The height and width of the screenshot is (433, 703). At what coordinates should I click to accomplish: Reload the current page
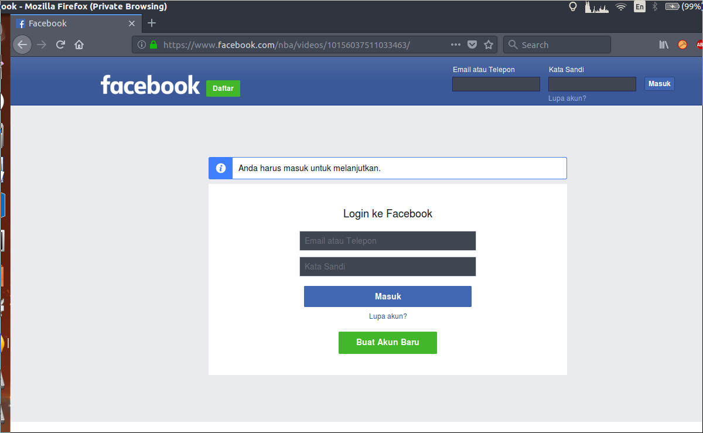click(60, 45)
